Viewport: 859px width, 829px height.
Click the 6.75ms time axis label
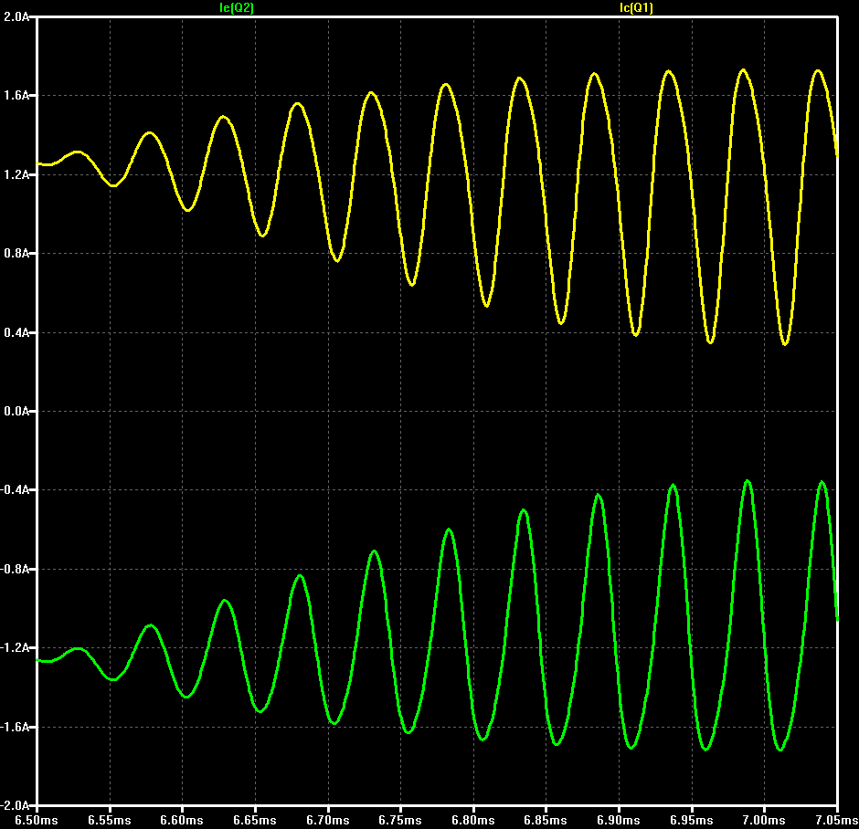[400, 820]
